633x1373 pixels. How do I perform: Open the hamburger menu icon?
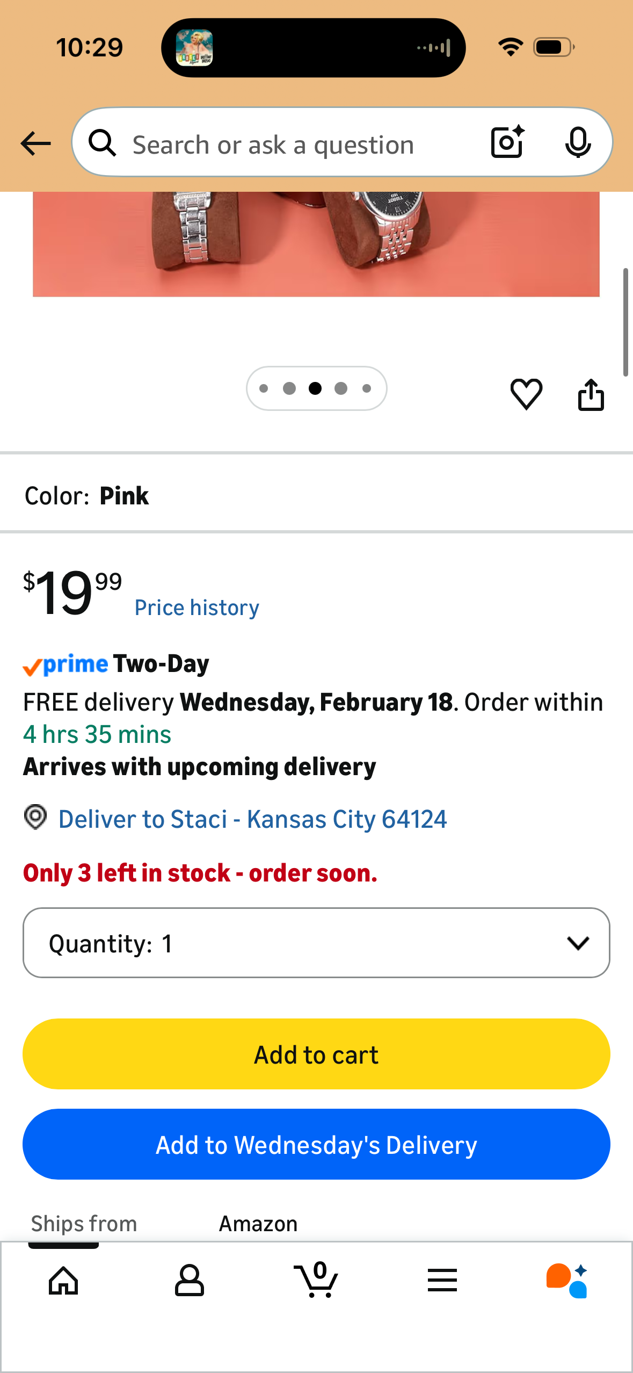pos(442,1281)
